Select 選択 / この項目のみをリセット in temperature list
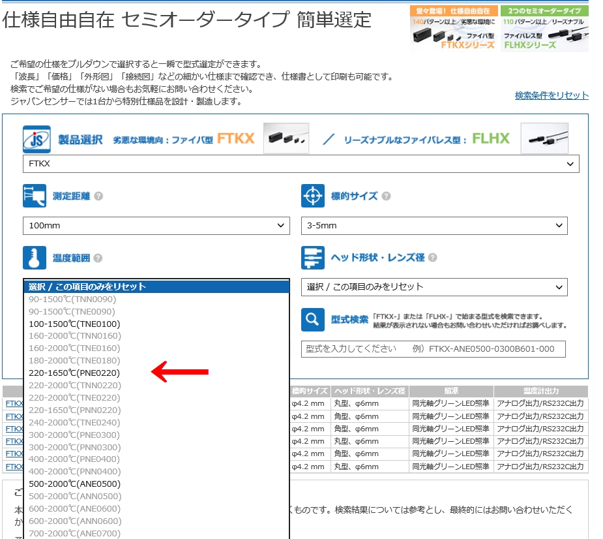This screenshot has width=603, height=539. [x=156, y=287]
